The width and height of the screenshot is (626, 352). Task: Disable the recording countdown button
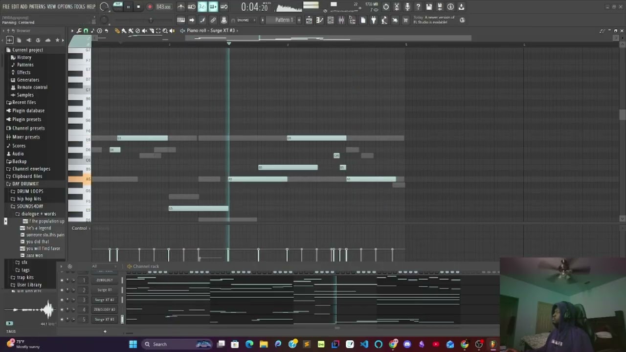point(202,7)
